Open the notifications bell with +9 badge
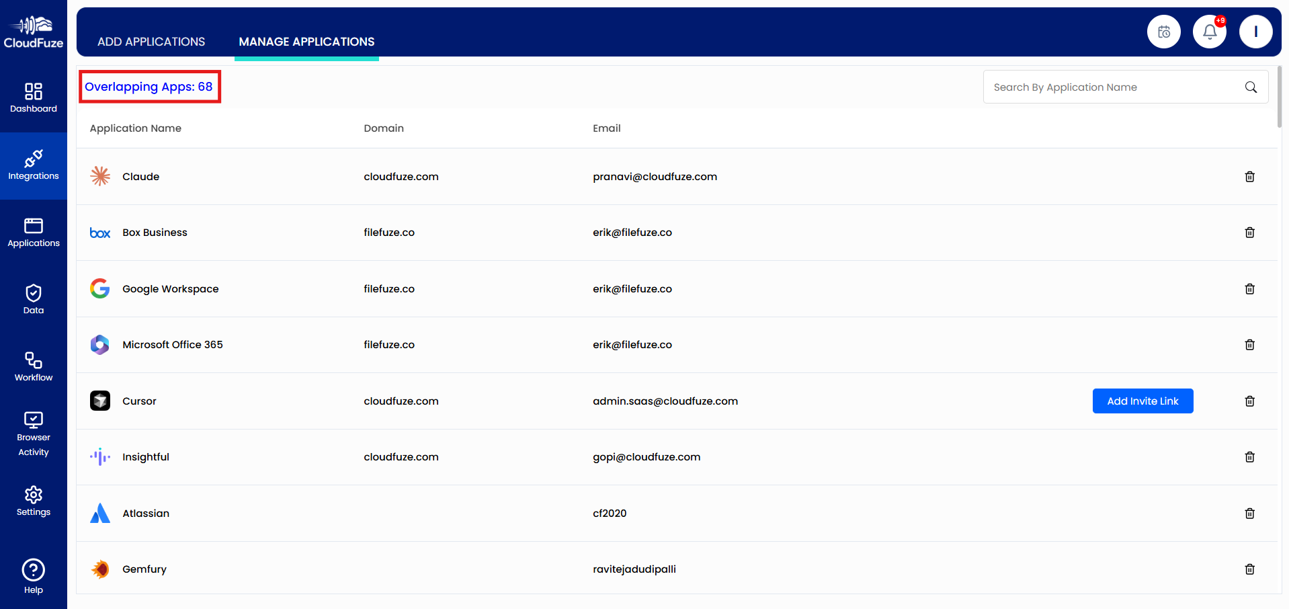 click(x=1209, y=31)
